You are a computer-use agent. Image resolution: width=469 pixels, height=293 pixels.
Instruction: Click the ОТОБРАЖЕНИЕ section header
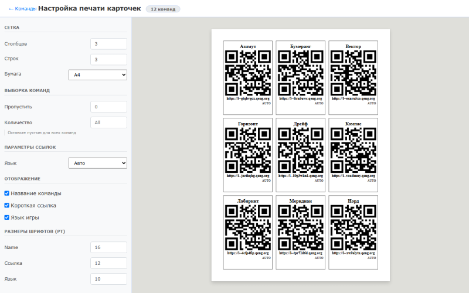[x=22, y=179]
